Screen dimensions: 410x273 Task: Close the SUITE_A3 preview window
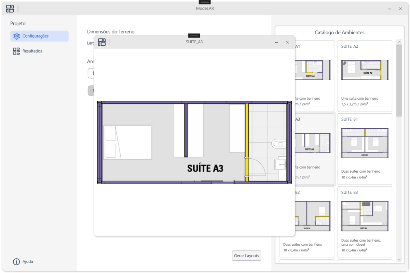point(287,42)
